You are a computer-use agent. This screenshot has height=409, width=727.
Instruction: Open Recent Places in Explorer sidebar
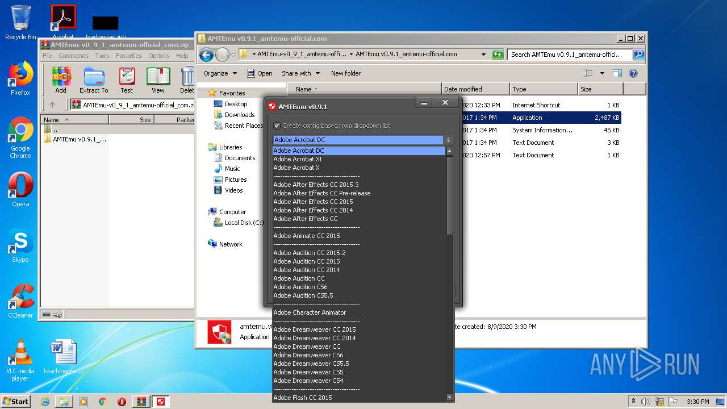pos(238,126)
